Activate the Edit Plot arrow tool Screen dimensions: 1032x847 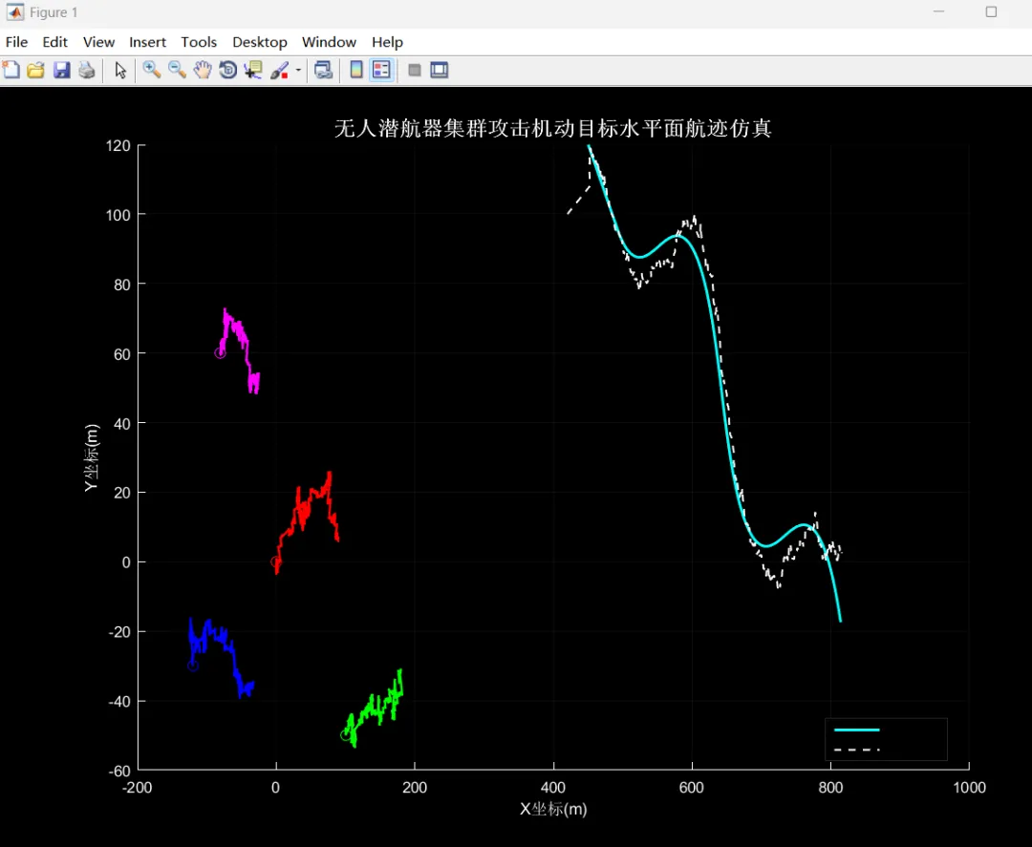(x=120, y=70)
